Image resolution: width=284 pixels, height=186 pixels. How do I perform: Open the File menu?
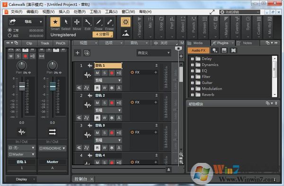pos(17,12)
